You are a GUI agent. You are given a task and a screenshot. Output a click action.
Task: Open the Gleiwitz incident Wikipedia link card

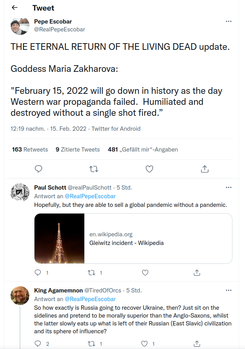[133, 238]
